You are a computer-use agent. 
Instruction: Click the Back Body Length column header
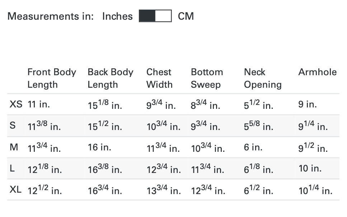[x=110, y=78]
